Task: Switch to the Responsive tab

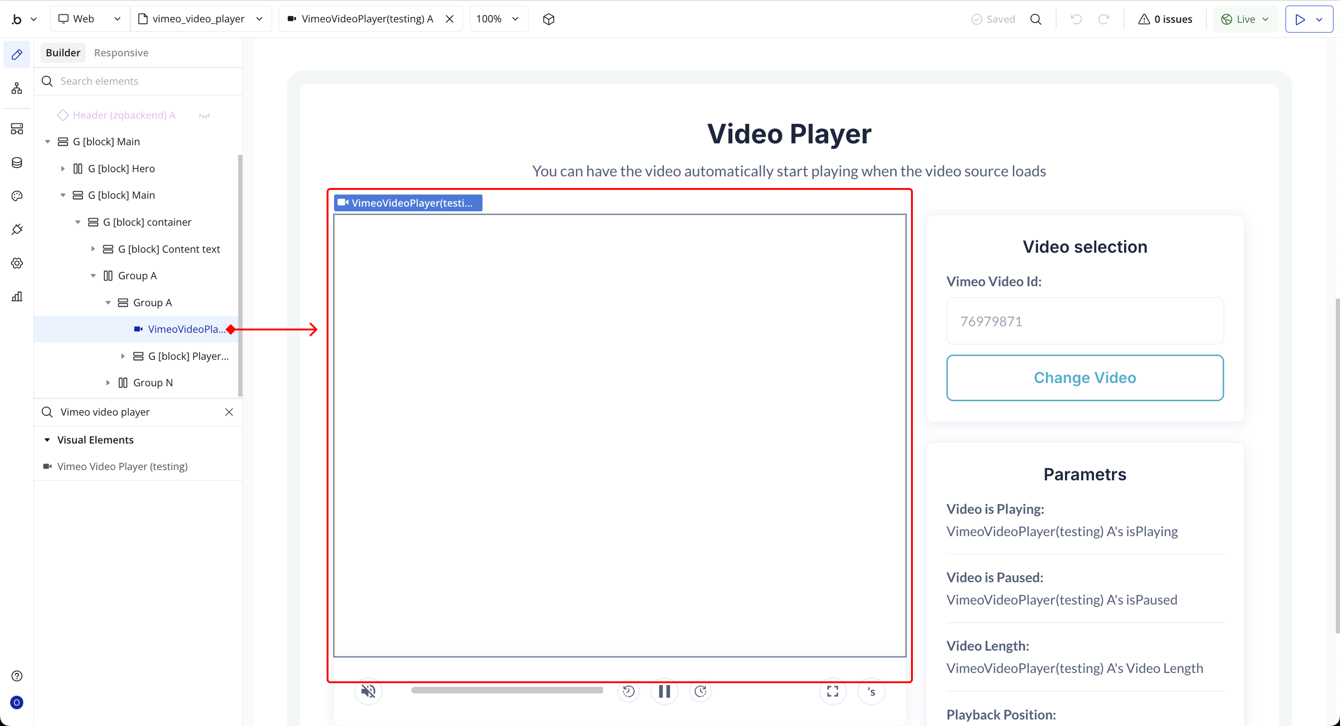Action: coord(121,53)
